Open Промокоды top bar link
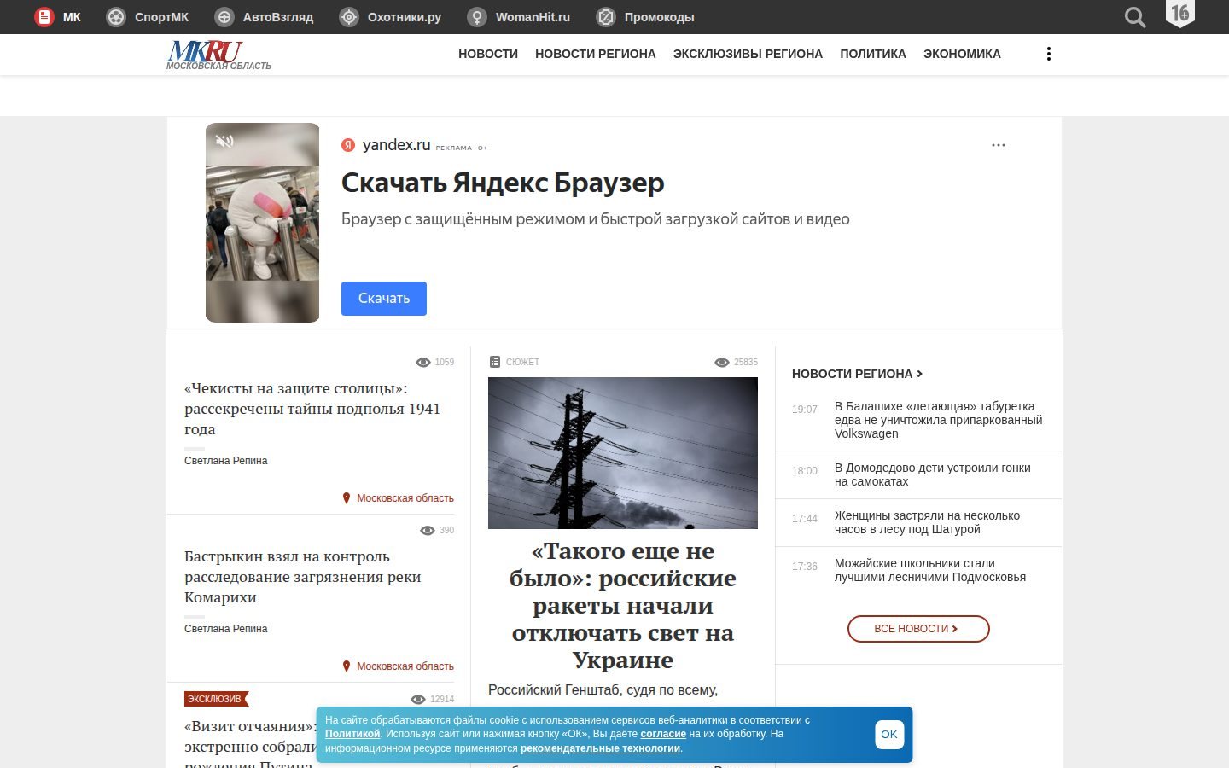Image resolution: width=1229 pixels, height=768 pixels. 659,17
